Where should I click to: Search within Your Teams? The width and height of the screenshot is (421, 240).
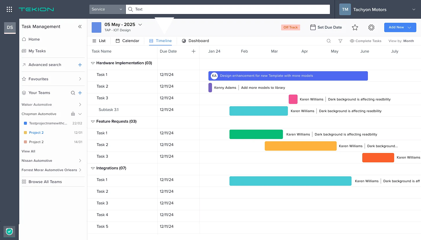pos(73,93)
